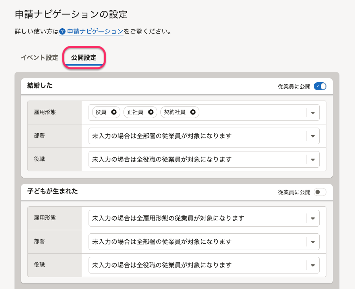Screen dimensions: 355x289
Task: Click 部署 input field under 結婚した
Action: (x=197, y=136)
